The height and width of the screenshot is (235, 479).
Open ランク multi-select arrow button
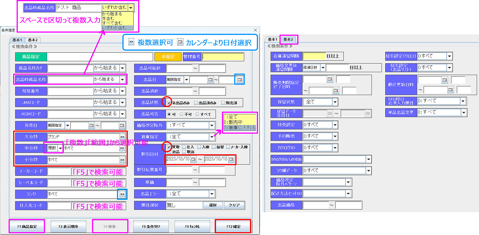click(122, 194)
